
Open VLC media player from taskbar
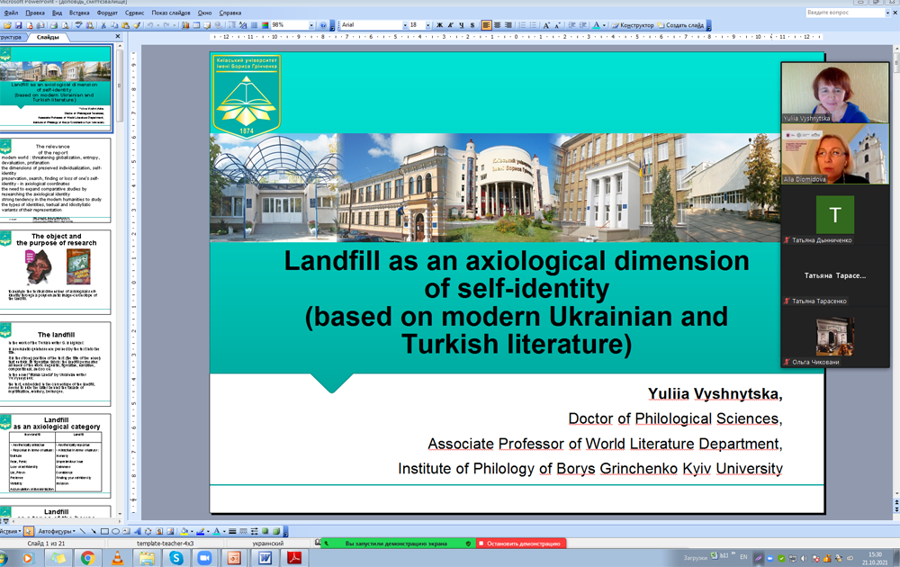(117, 558)
